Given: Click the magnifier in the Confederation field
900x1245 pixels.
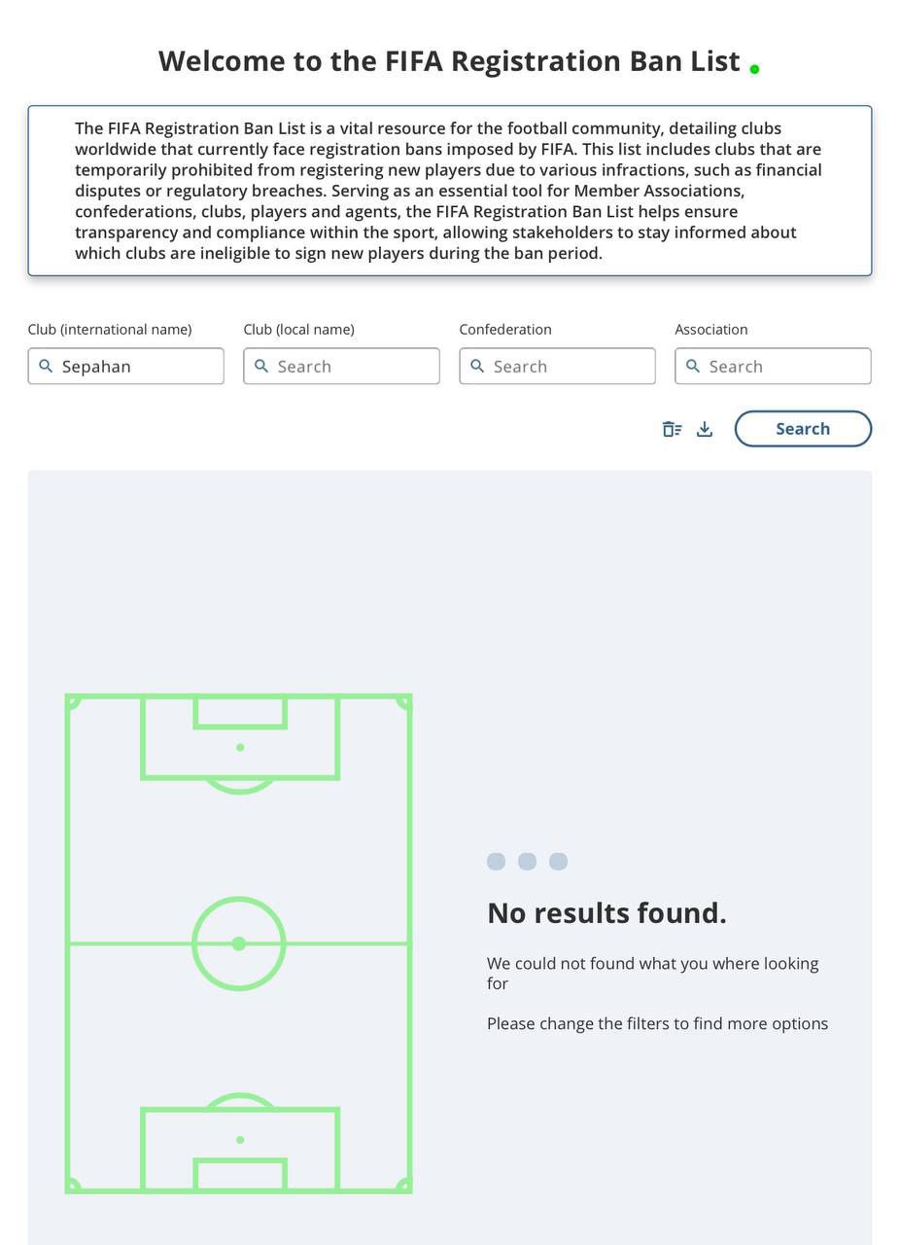Looking at the screenshot, I should [477, 366].
